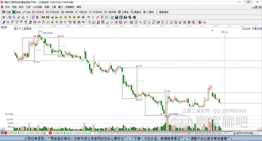
Task: Click the 老子十二宫结构 chart label
Action: (x=23, y=29)
